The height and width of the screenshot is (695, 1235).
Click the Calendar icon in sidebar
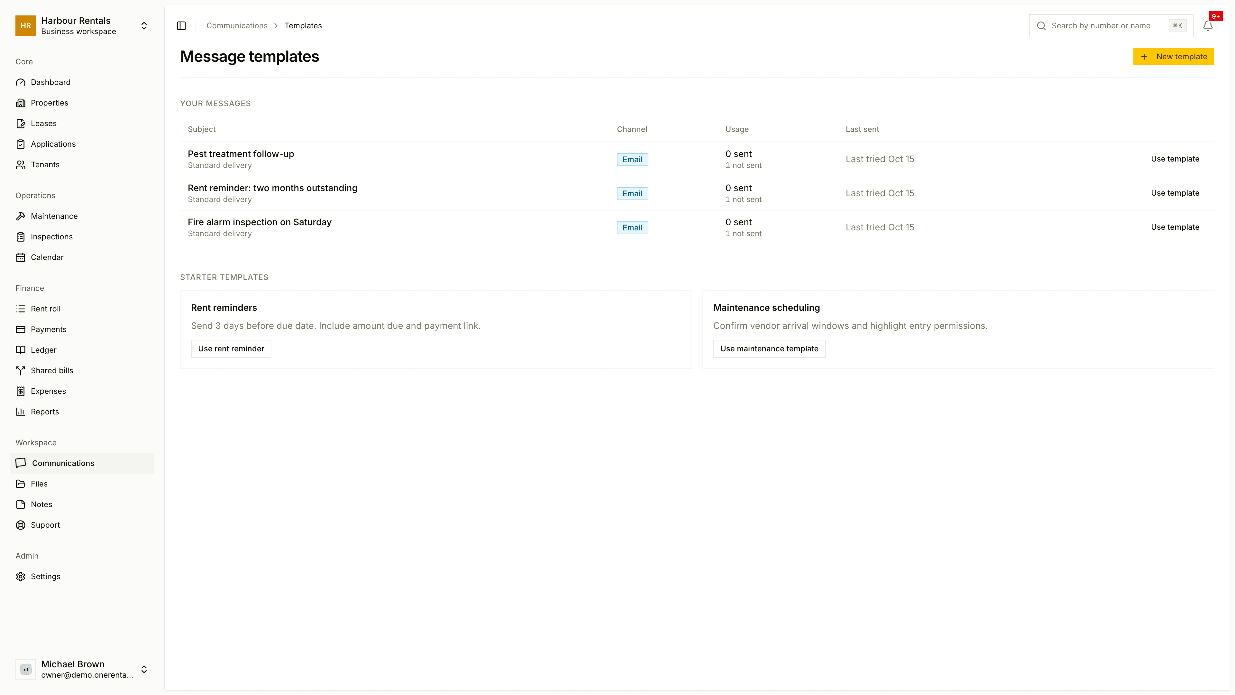point(21,257)
